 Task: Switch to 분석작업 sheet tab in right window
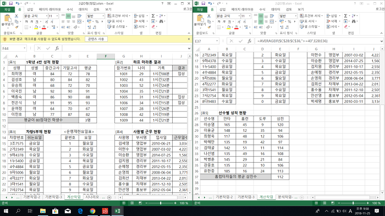[285, 197]
